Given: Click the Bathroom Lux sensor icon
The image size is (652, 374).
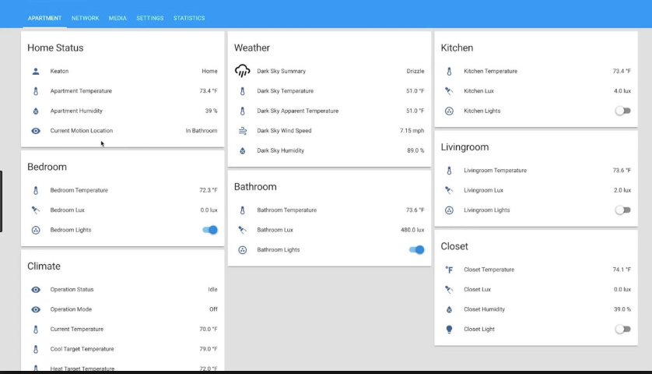Looking at the screenshot, I should (243, 230).
